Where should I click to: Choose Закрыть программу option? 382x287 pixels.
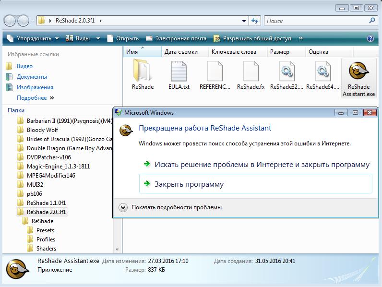[x=256, y=184]
